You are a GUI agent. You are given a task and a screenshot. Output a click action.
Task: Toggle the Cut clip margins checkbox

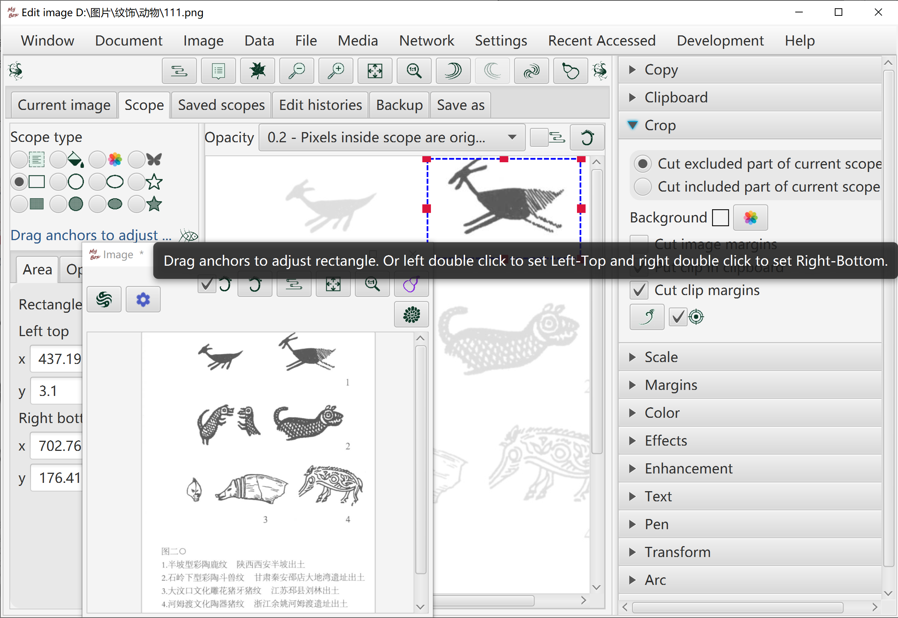pyautogui.click(x=639, y=291)
